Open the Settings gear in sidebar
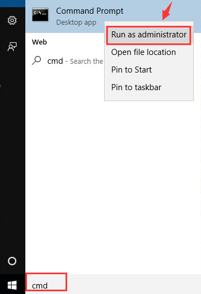 click(x=12, y=20)
